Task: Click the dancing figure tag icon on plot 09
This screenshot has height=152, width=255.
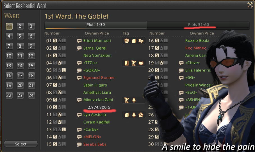Action: 127,100
